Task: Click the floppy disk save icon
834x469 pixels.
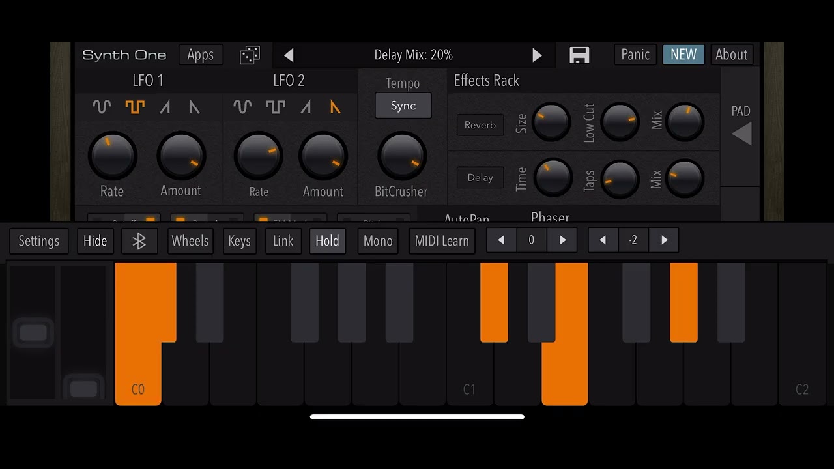Action: (579, 55)
